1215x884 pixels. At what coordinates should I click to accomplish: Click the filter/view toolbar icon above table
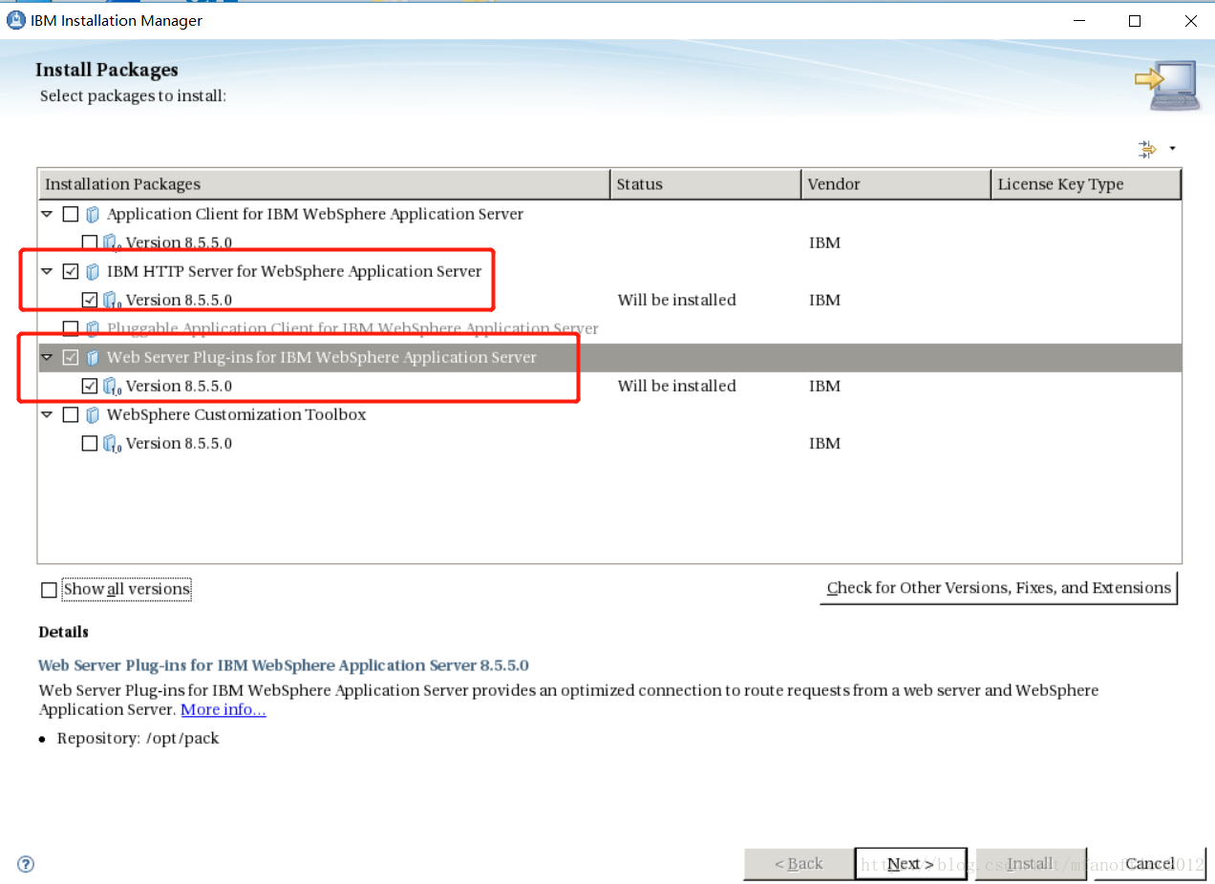(1147, 148)
